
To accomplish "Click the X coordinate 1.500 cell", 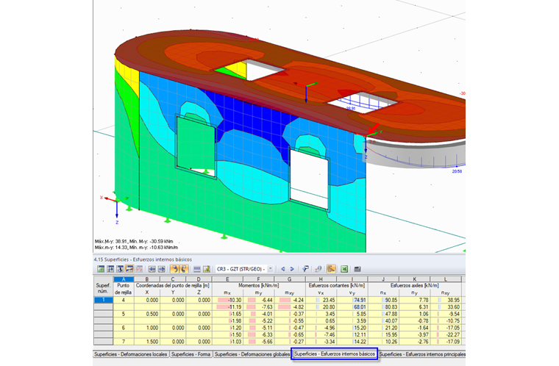I will [147, 342].
